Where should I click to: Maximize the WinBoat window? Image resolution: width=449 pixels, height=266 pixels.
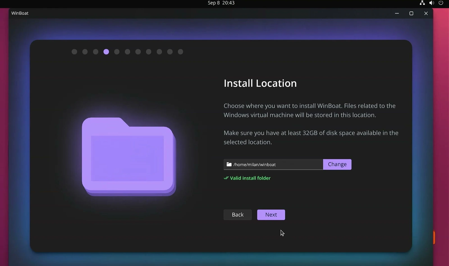pyautogui.click(x=411, y=13)
